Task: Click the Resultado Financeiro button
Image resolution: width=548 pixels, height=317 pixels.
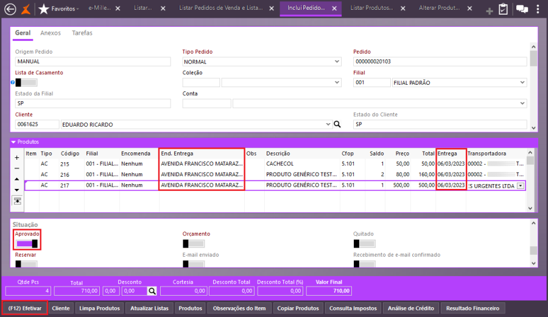Action: coord(473,308)
